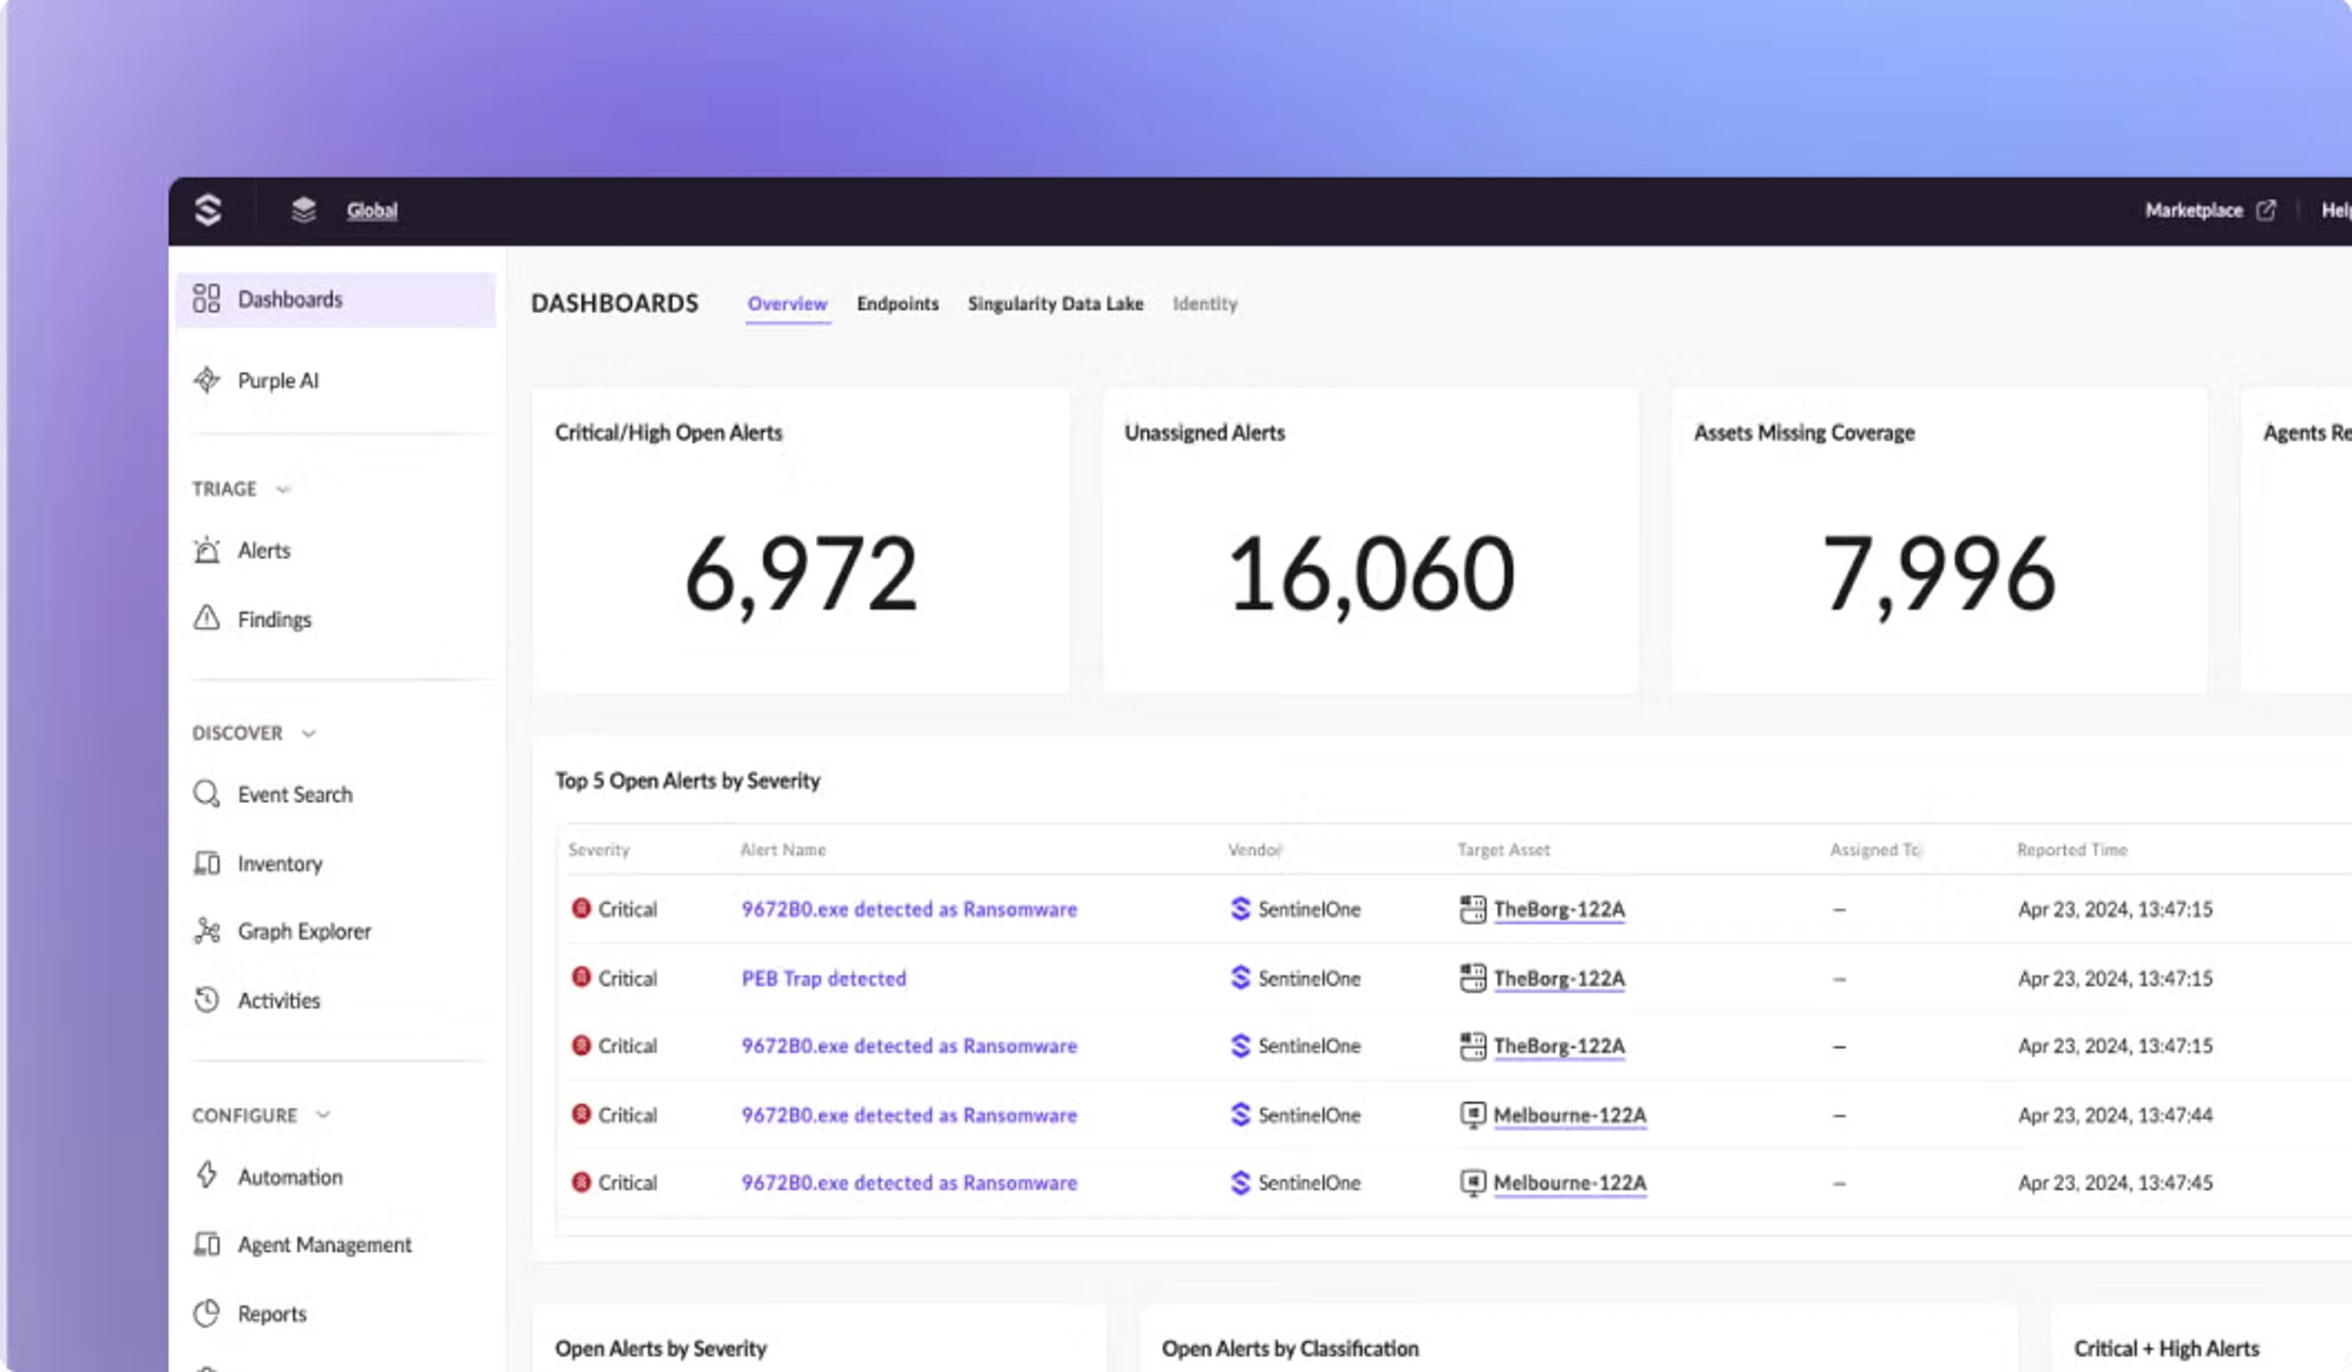Image resolution: width=2352 pixels, height=1372 pixels.
Task: Click the workstation icon in the 13:47:45 row
Action: coord(1473,1184)
